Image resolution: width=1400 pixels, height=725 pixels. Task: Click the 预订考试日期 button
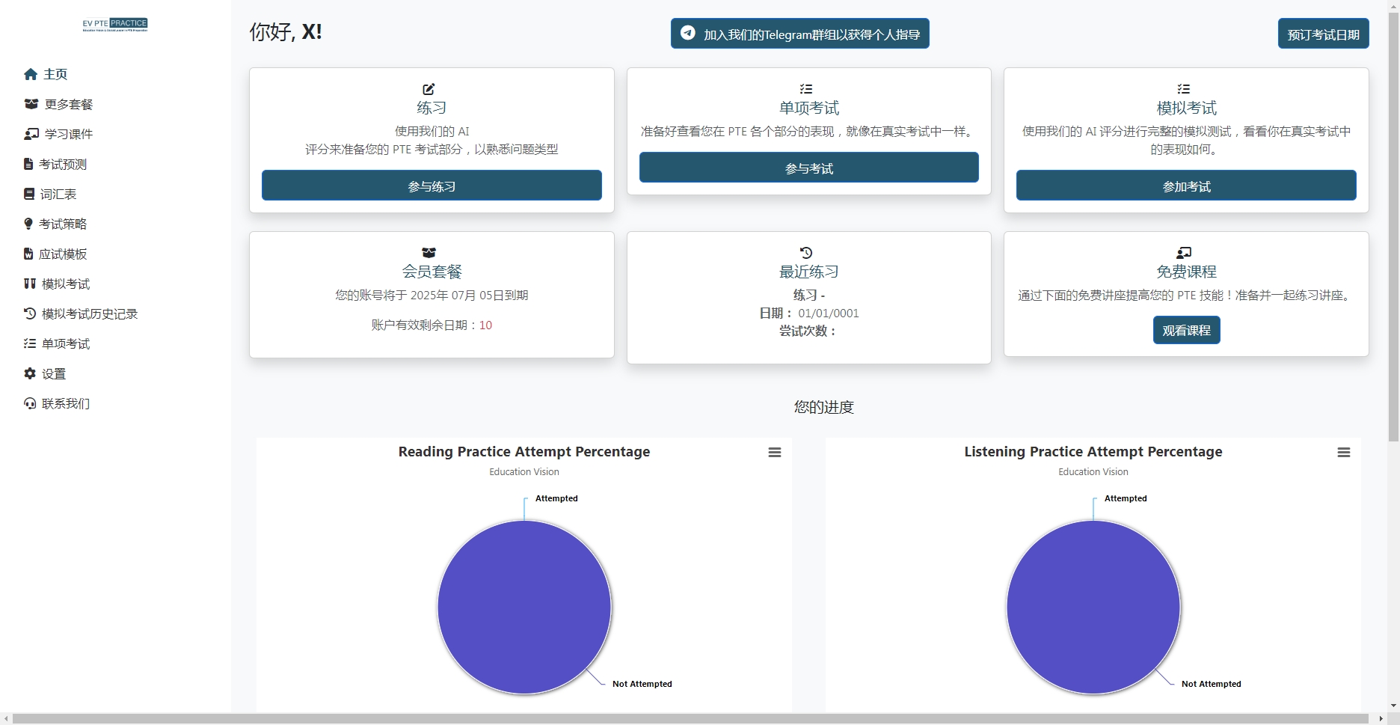(x=1323, y=34)
